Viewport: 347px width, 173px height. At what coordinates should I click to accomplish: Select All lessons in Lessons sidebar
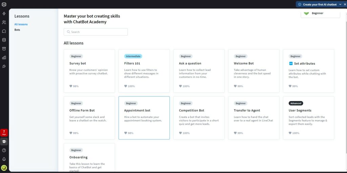pyautogui.click(x=21, y=24)
